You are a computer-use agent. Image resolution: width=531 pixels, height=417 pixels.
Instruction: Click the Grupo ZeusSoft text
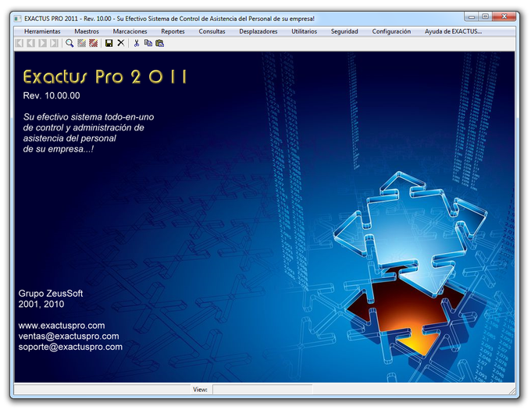[51, 294]
